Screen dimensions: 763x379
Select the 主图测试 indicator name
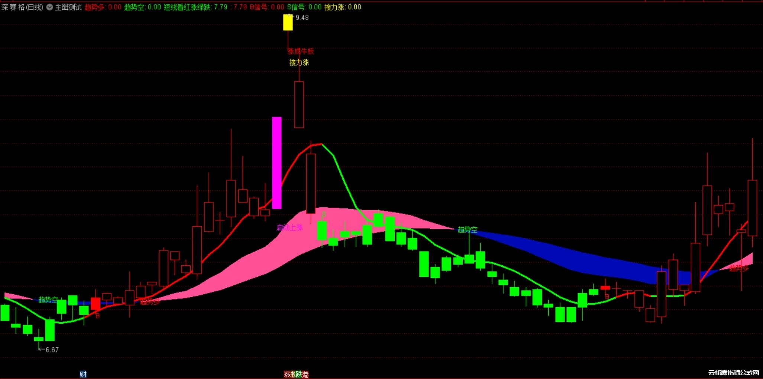click(x=68, y=7)
